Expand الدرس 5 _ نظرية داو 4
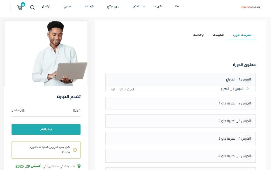This screenshot has height=170, width=271. [180, 156]
